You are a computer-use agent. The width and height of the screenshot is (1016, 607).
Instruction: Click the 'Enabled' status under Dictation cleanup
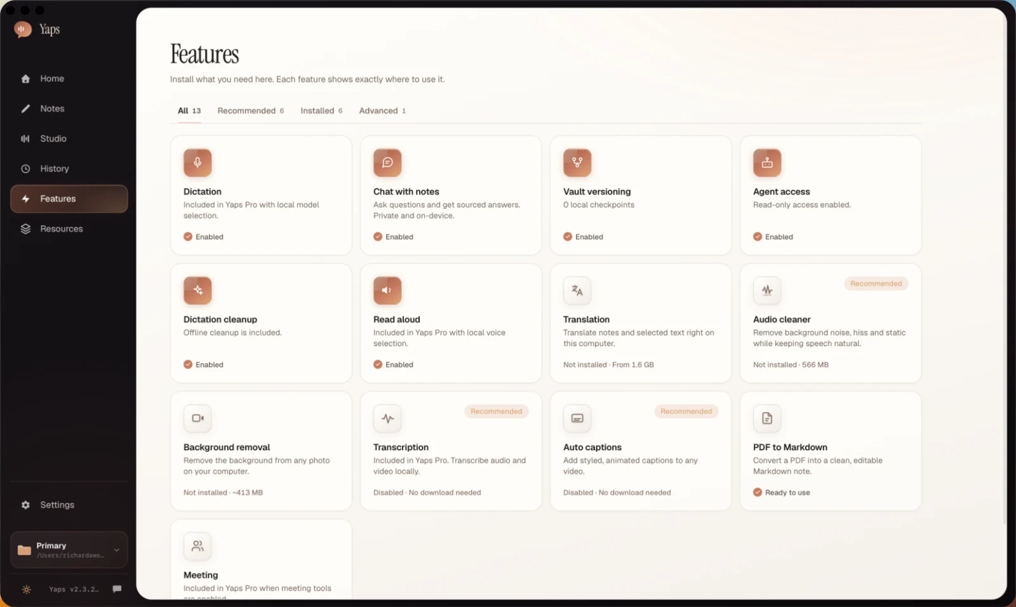tap(204, 364)
